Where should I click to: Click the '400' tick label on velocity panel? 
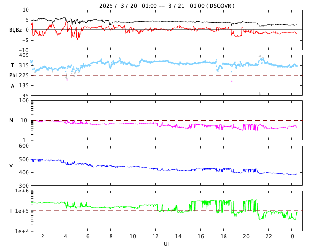tap(24, 172)
